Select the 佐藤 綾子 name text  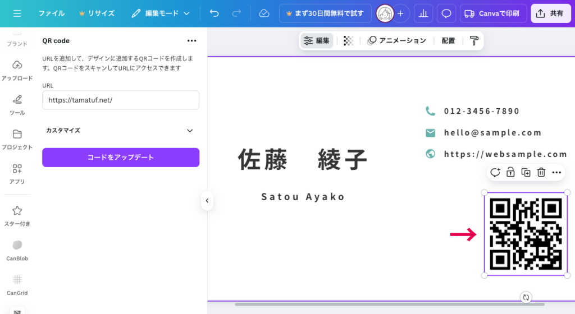(x=303, y=160)
